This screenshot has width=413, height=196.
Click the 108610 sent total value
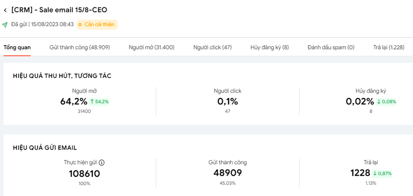84,174
